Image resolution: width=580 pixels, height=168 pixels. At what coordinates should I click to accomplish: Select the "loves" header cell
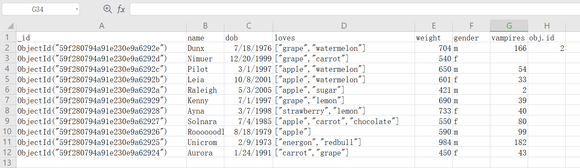click(344, 38)
